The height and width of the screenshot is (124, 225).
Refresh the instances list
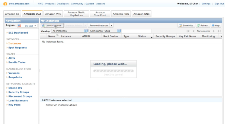point(202,25)
